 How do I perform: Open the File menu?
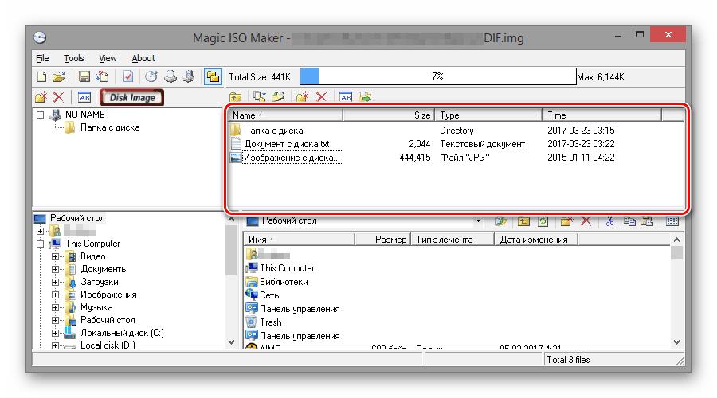click(x=42, y=58)
